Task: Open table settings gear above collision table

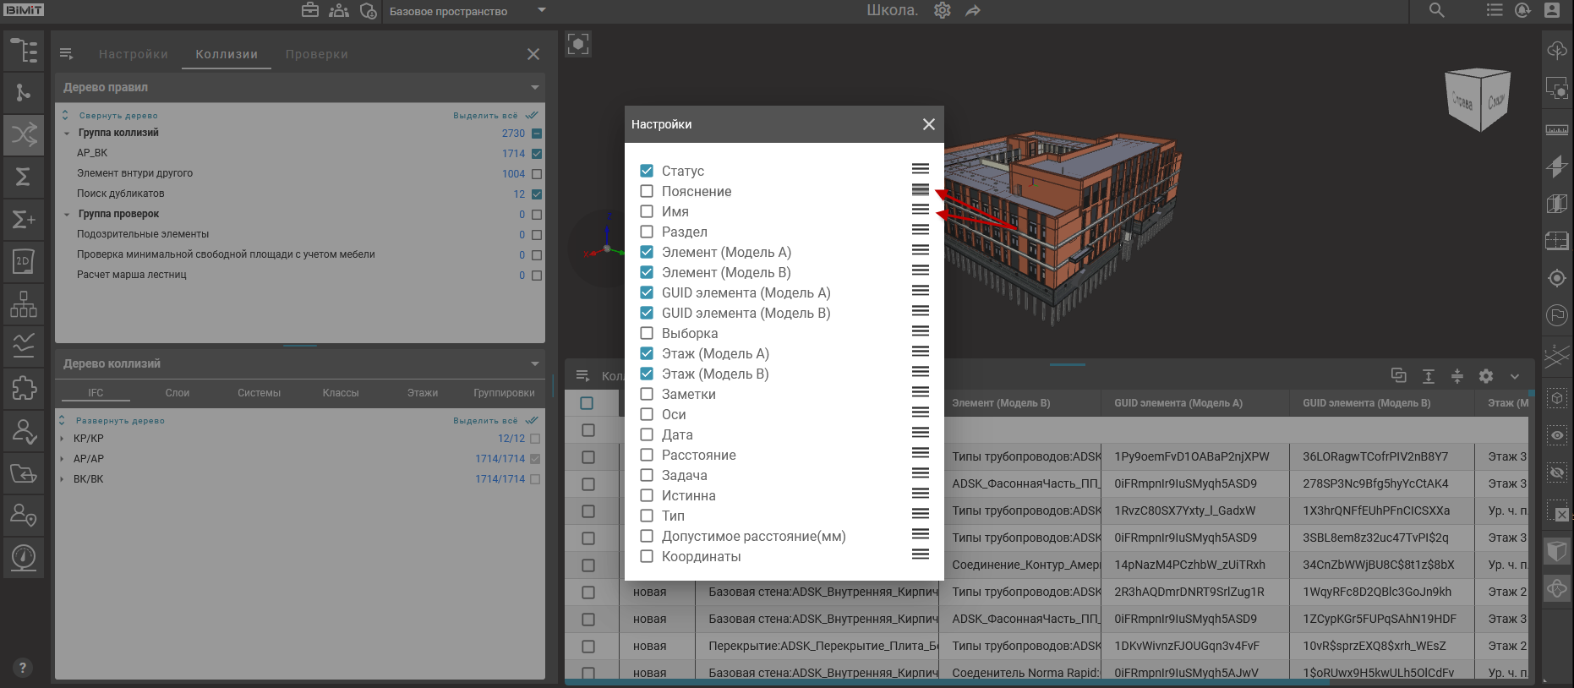Action: 1486,376
